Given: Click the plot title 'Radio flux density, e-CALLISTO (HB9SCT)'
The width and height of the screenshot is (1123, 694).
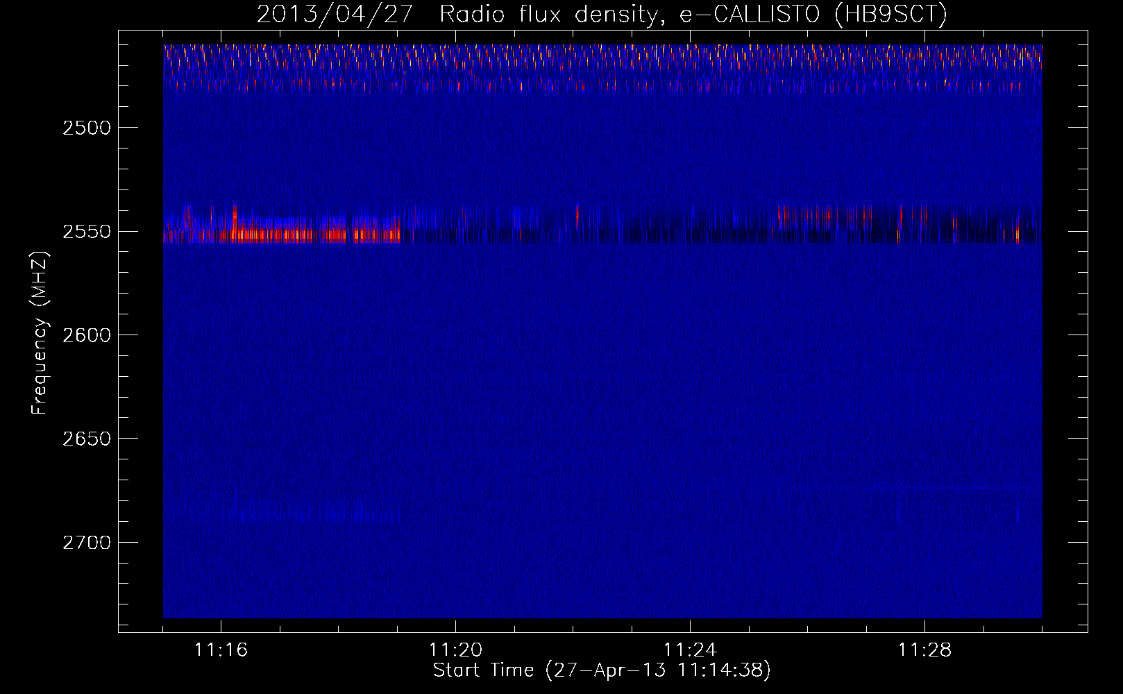Looking at the screenshot, I should (x=693, y=14).
